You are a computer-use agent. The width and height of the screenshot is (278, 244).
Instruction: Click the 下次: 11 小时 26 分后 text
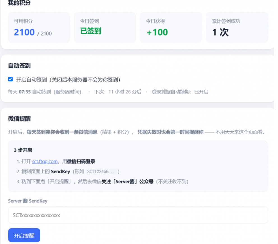[x=118, y=92]
